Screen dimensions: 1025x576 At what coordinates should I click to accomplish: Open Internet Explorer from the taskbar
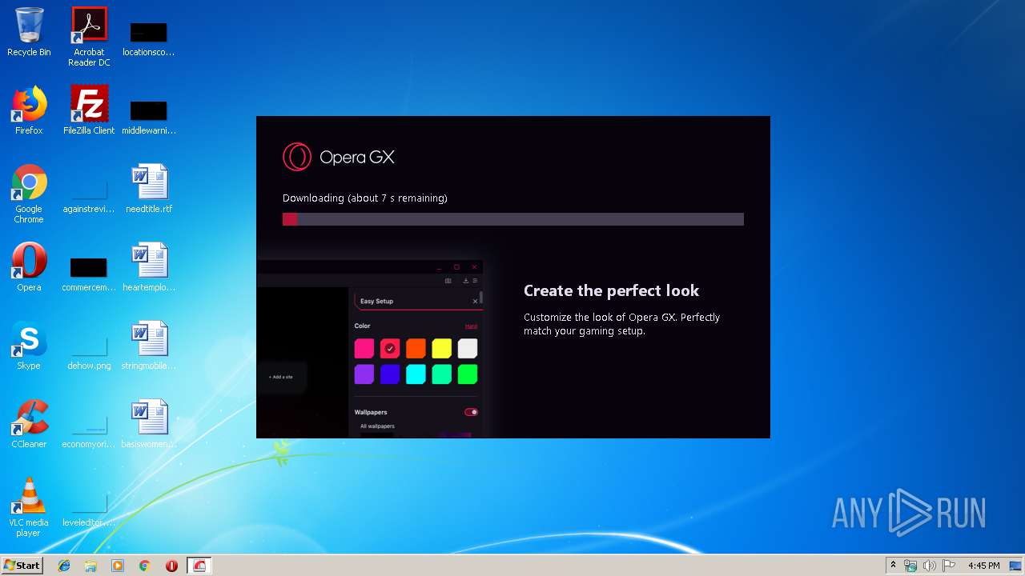pyautogui.click(x=64, y=566)
